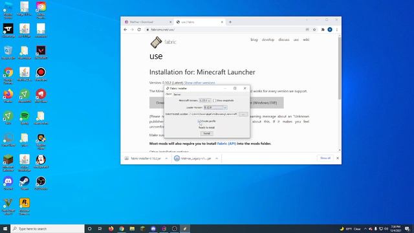Open the Loader Version dropdown
The image size is (414, 233).
tap(215, 107)
